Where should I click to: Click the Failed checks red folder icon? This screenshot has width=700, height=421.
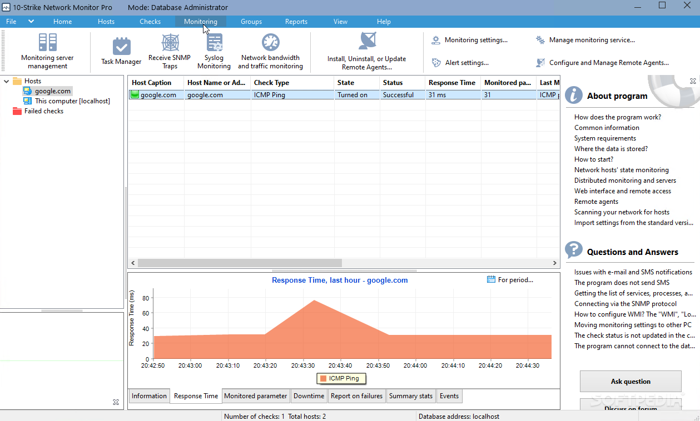[x=17, y=111]
